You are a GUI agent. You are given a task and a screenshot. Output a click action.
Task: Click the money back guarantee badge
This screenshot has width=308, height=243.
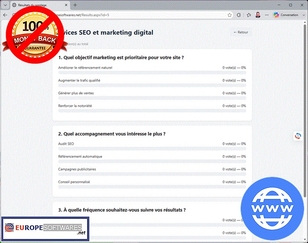point(35,35)
